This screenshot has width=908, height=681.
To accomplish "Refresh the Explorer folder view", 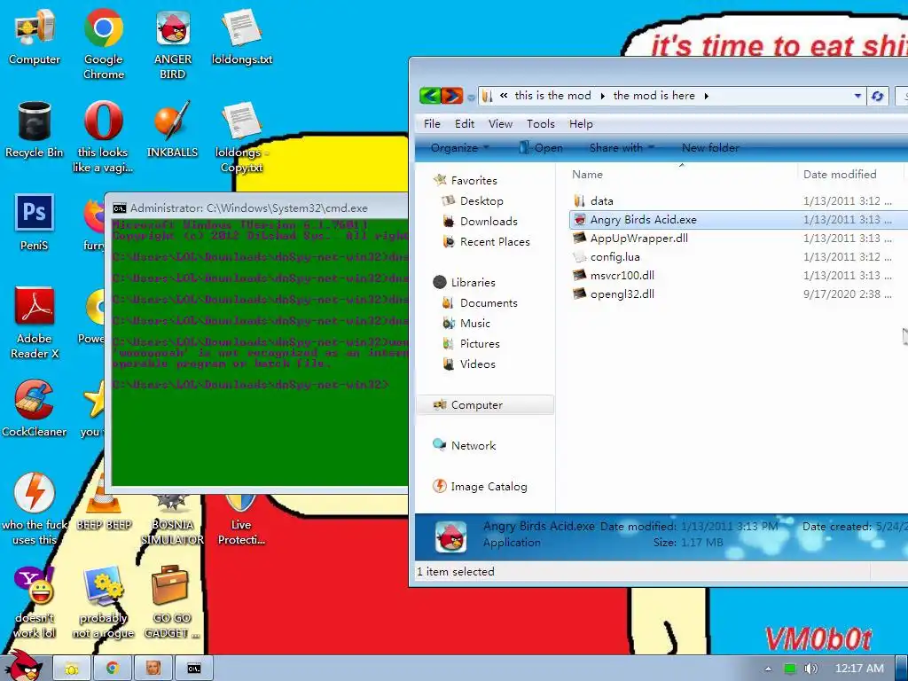I will point(877,96).
